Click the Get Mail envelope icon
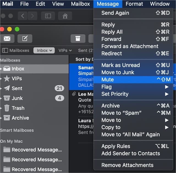This screenshot has width=176, height=173. point(7,39)
